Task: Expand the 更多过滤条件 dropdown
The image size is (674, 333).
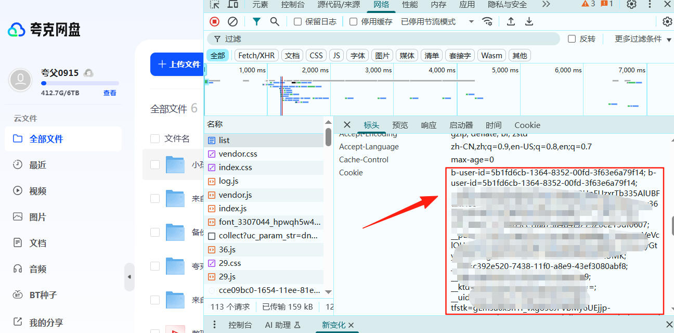Action: coord(643,39)
